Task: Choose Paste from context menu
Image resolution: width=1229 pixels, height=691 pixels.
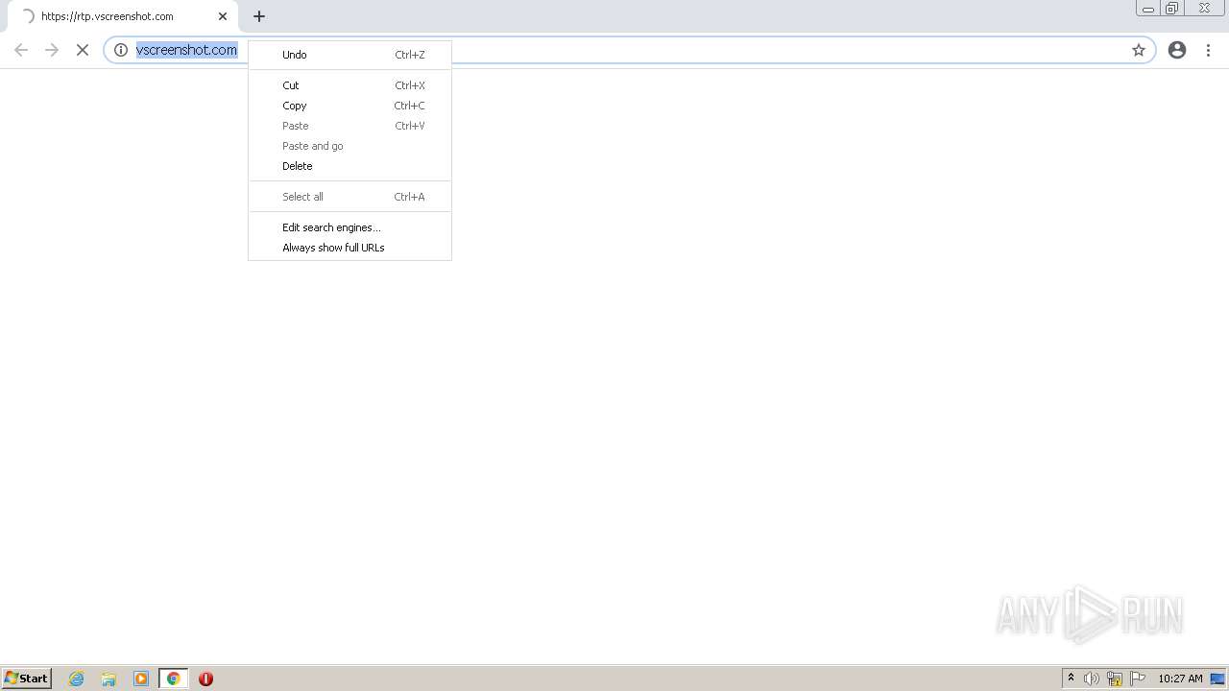Action: pyautogui.click(x=349, y=126)
